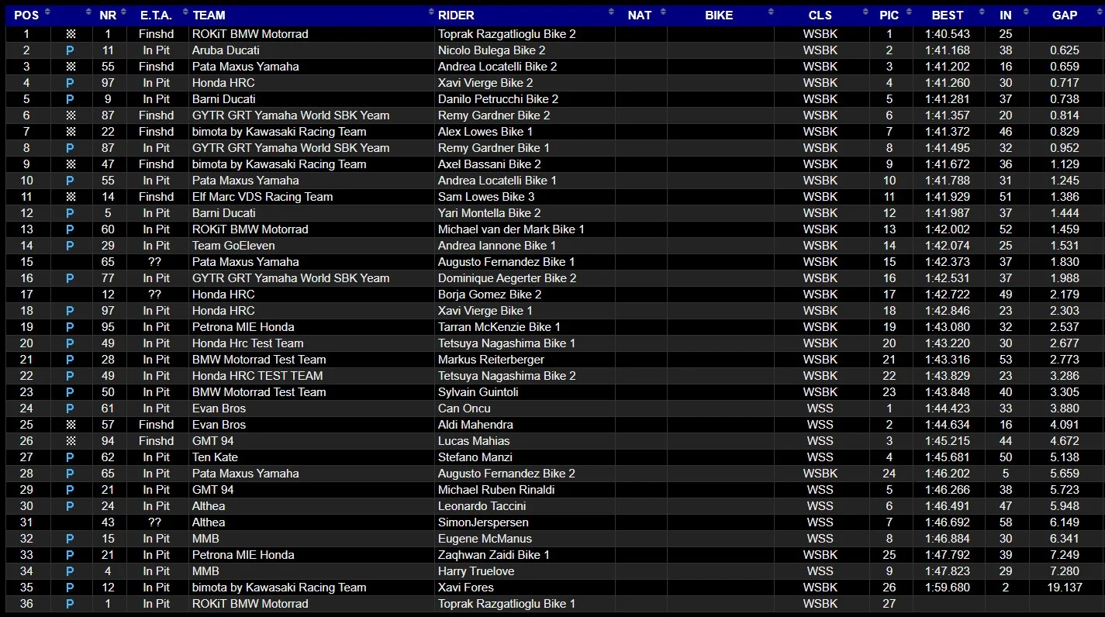Click the pit P icon for Michael van der Mark
This screenshot has height=617, width=1105.
click(x=71, y=229)
